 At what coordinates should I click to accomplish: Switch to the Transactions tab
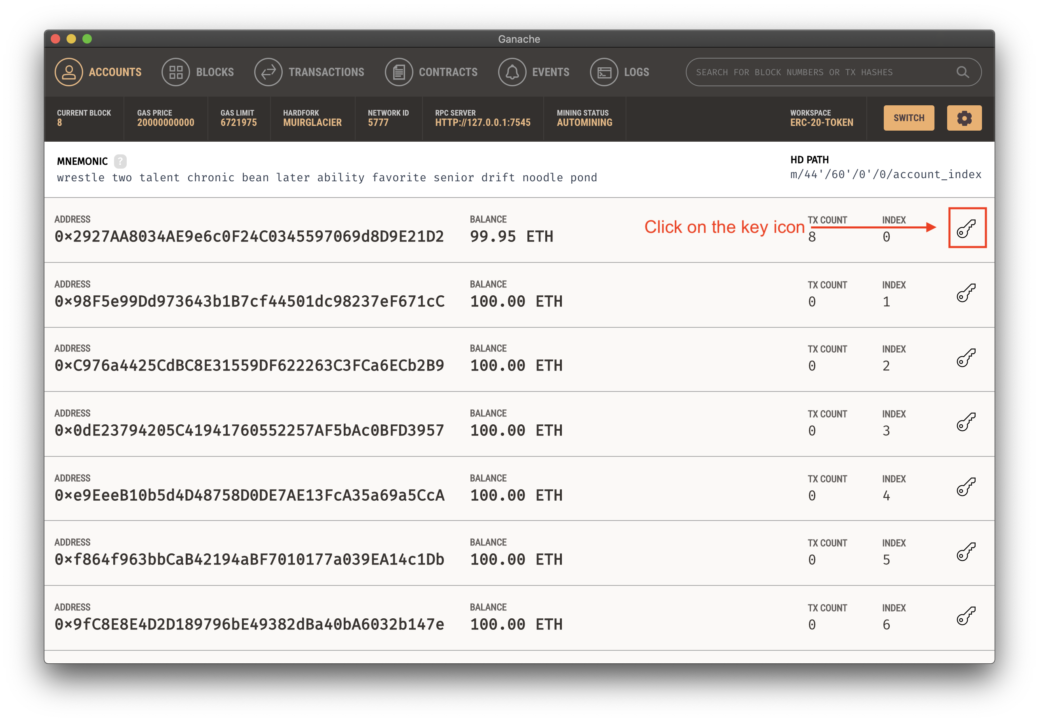click(310, 72)
